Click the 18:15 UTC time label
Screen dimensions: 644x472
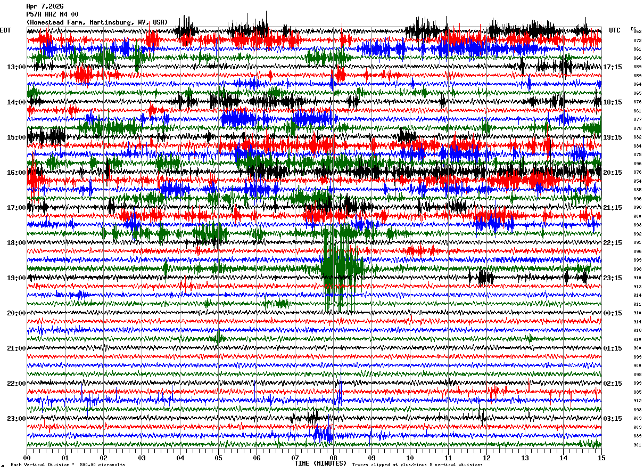pyautogui.click(x=612, y=102)
